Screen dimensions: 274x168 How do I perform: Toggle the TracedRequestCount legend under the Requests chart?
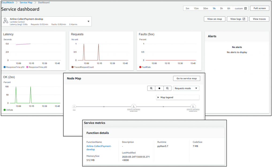tap(83, 67)
